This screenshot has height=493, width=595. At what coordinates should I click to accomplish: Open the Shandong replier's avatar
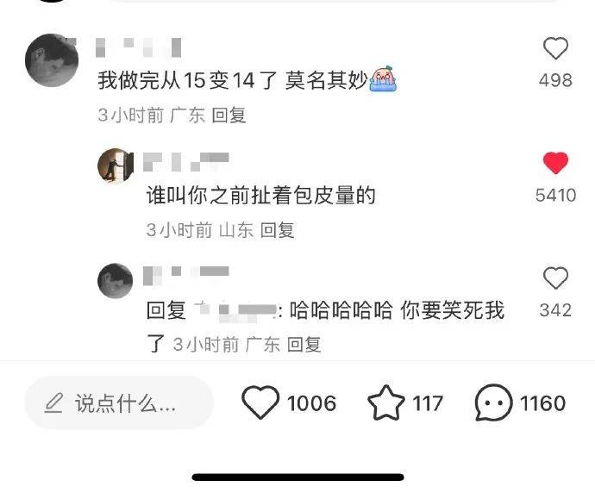(x=116, y=165)
